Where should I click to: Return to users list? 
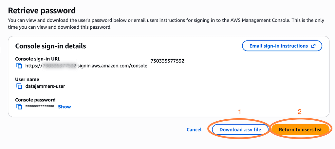click(300, 129)
